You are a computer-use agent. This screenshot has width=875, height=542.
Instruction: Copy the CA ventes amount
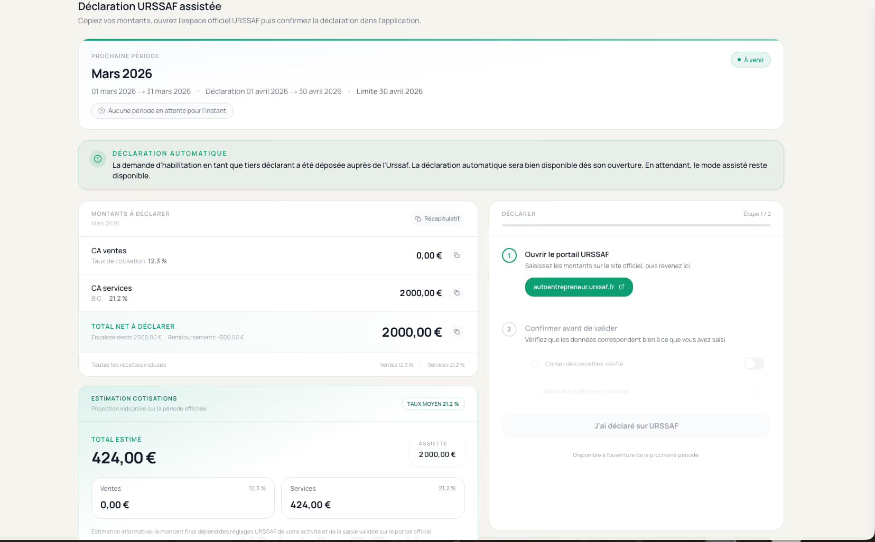point(457,255)
